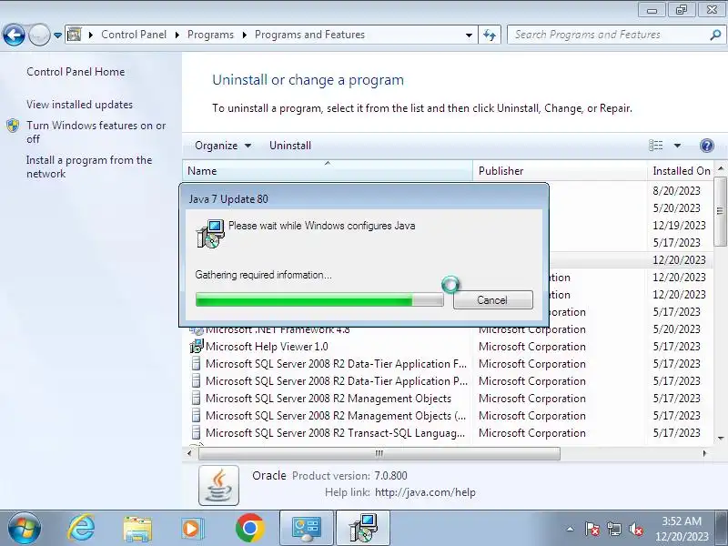The width and height of the screenshot is (728, 546).
Task: Click the 12/19/2023 installed date cell
Action: 679,226
